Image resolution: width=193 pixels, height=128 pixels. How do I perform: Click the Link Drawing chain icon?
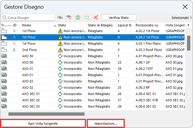60,18
